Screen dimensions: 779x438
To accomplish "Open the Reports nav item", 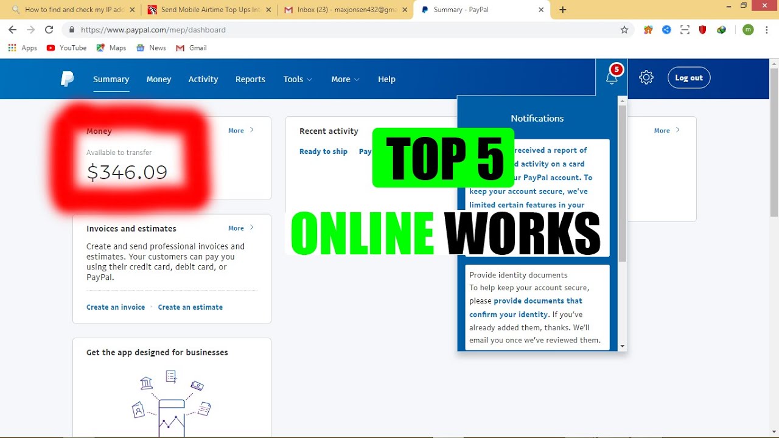I will pos(250,79).
